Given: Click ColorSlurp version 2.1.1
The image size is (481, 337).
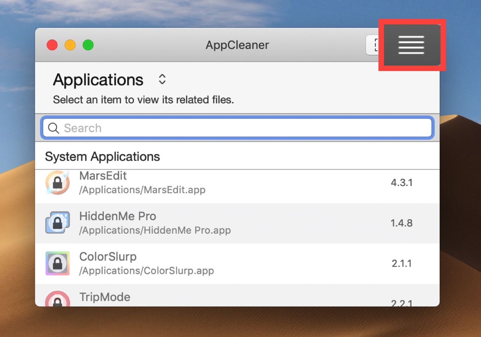Looking at the screenshot, I should tap(402, 263).
